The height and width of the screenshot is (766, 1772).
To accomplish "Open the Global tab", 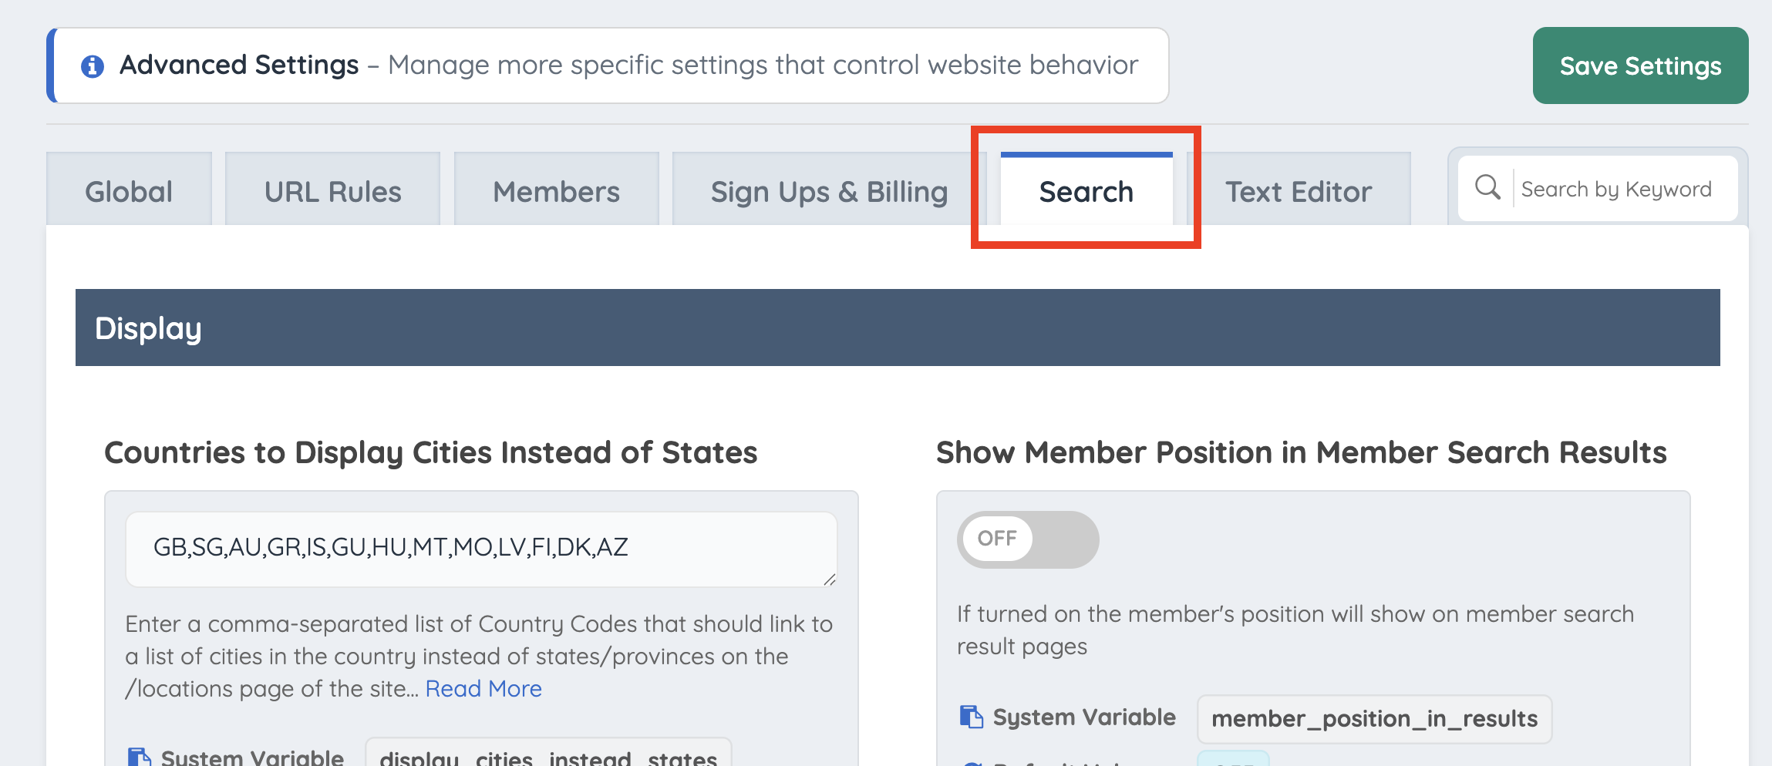I will [129, 190].
